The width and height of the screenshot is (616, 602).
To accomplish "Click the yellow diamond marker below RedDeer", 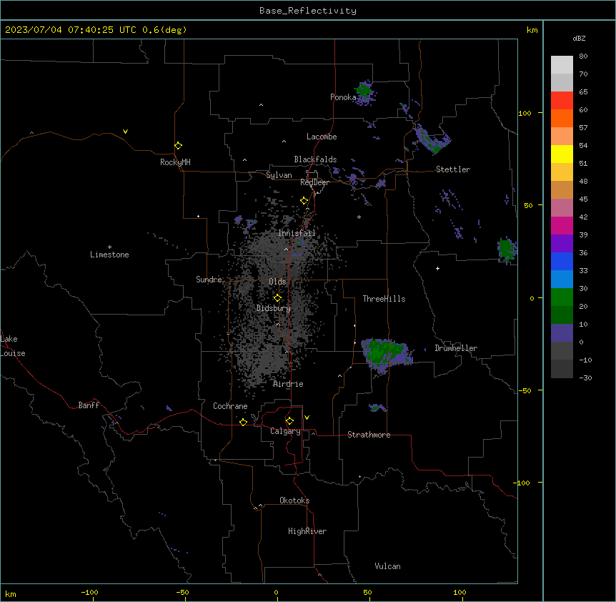I will coord(304,201).
